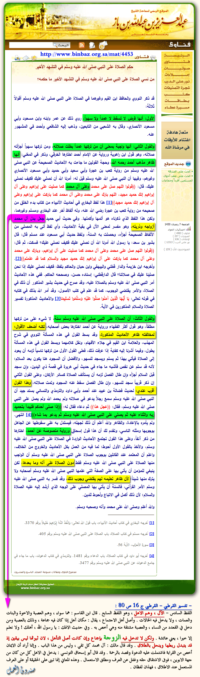
Task: Follow inline footnote reference [1]
Action: [x=109, y=202]
